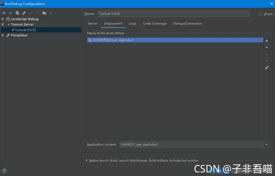
Task: Remove artifact from deployment list
Action: [266, 48]
